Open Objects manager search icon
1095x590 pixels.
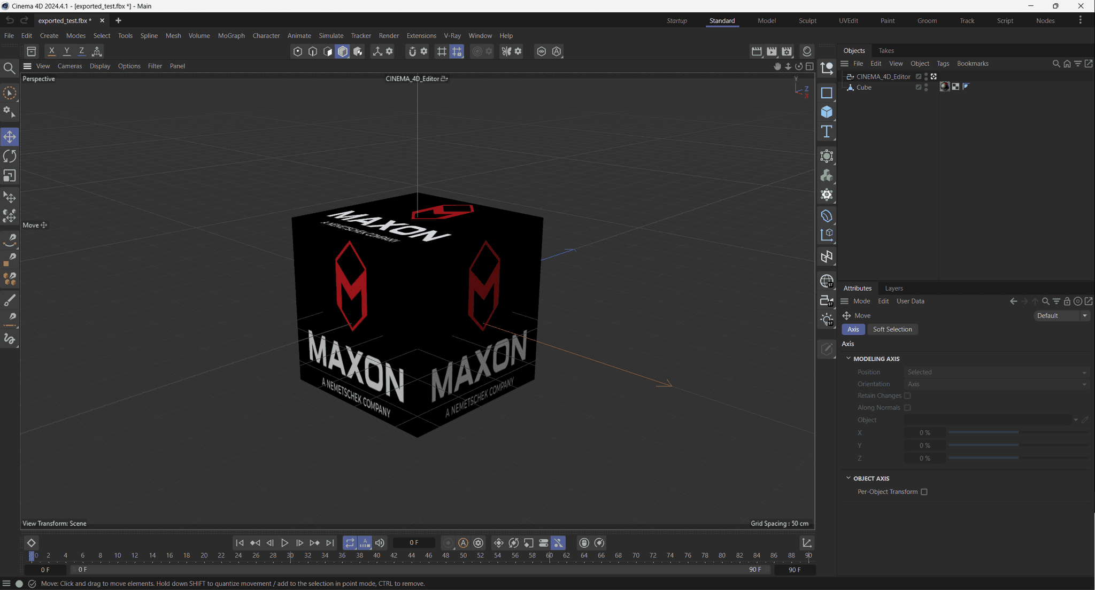coord(1056,64)
